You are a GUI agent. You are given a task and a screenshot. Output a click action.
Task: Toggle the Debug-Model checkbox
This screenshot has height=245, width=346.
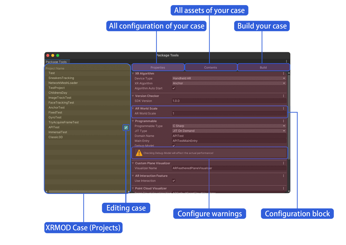tap(174, 145)
